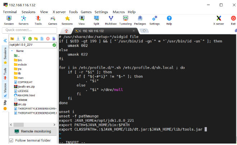Switch to the Sessions side tab
The height and width of the screenshot is (145, 237).
tap(5, 55)
